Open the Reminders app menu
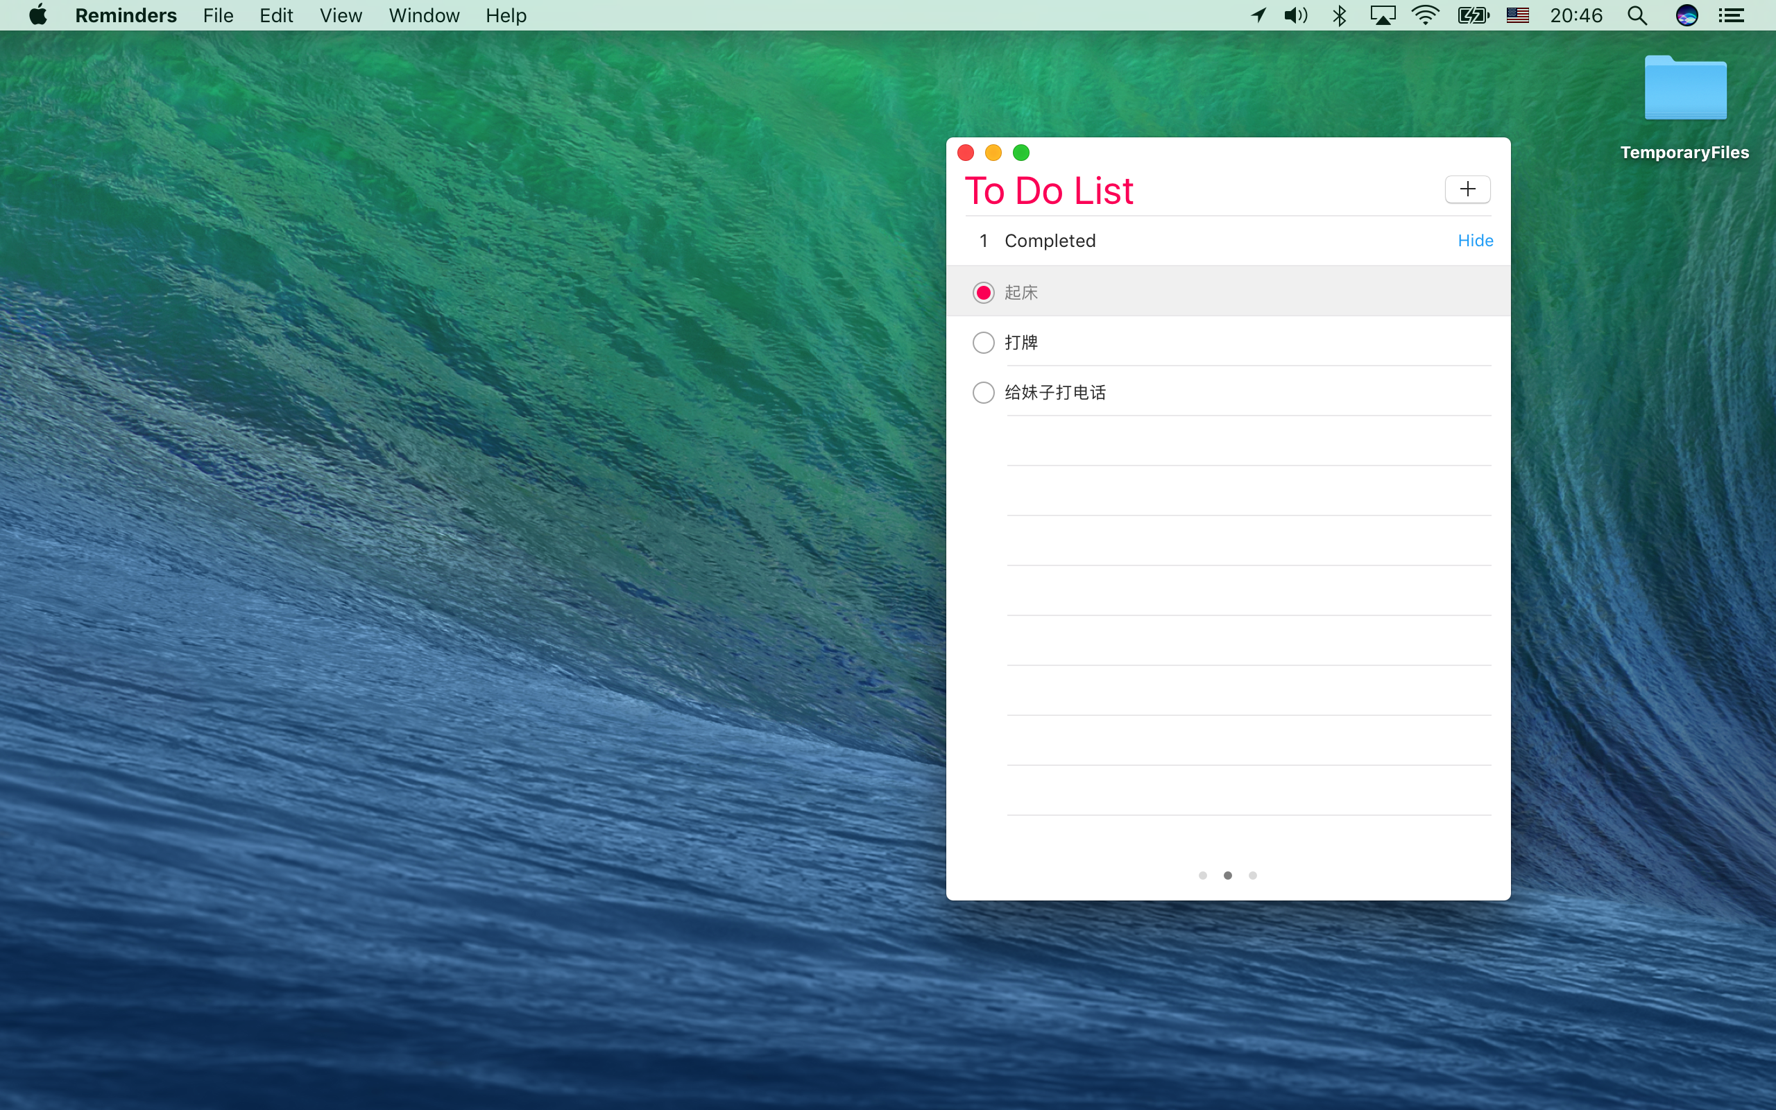The height and width of the screenshot is (1110, 1776). [x=126, y=15]
